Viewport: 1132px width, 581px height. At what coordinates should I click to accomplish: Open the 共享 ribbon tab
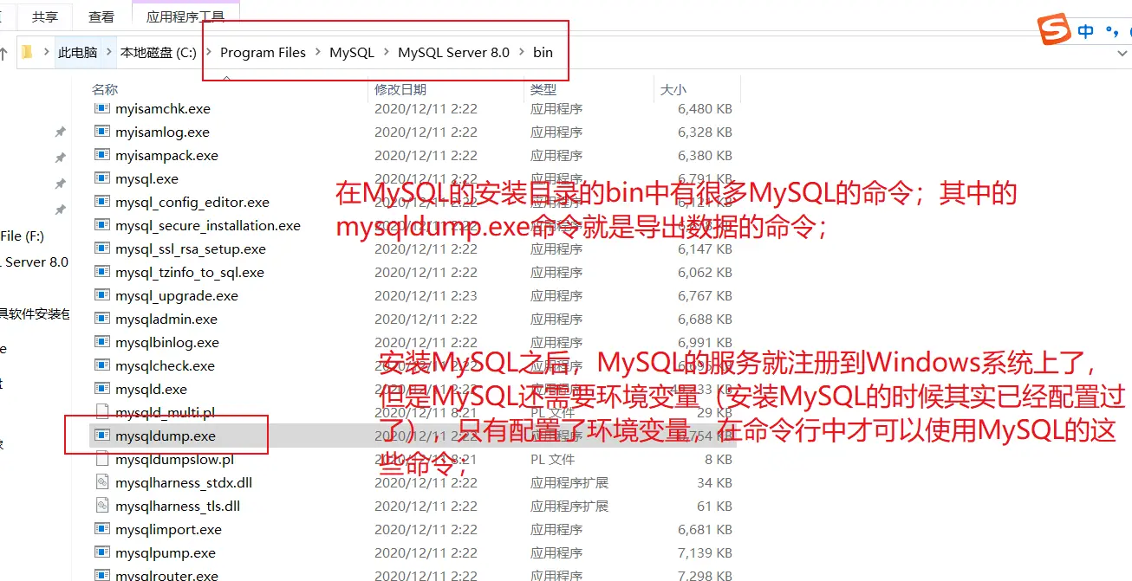(x=46, y=16)
